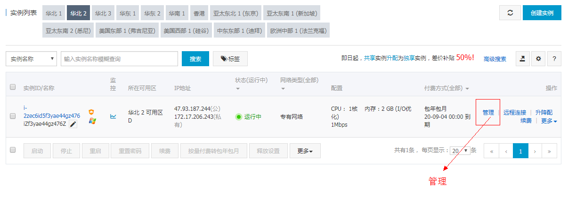The image size is (568, 200).
Task: Click the orange security shield icon
Action: 92,112
